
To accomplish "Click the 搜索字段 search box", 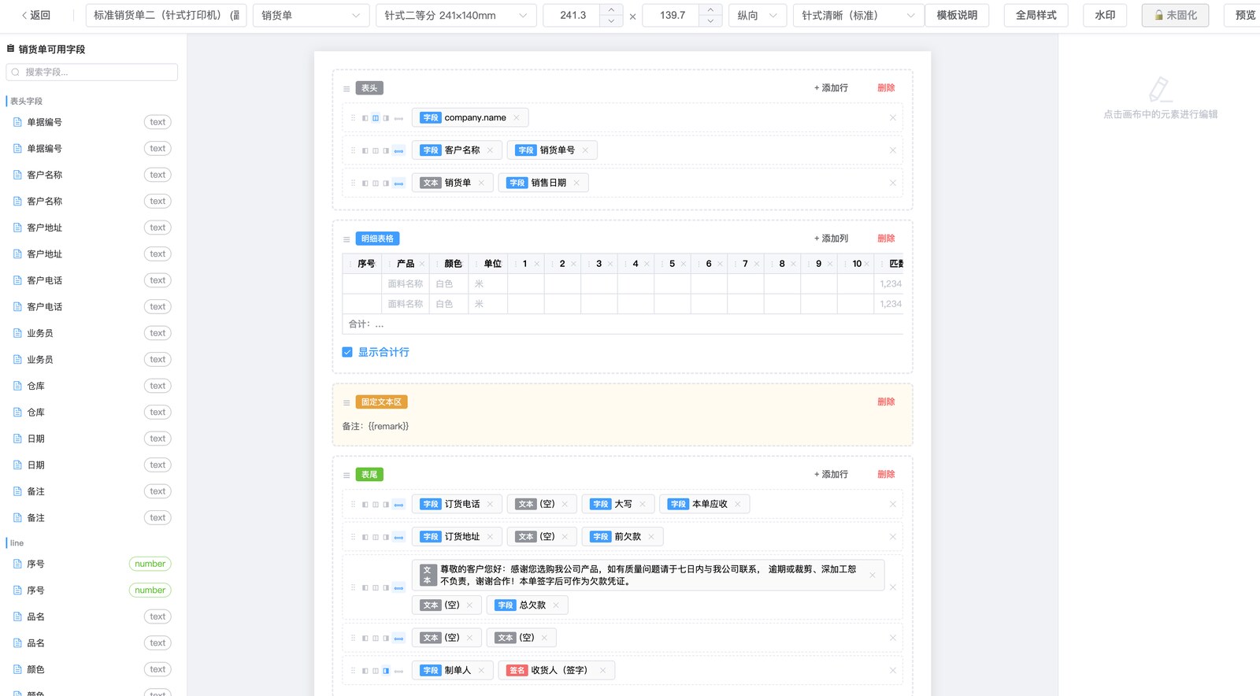I will click(x=92, y=72).
